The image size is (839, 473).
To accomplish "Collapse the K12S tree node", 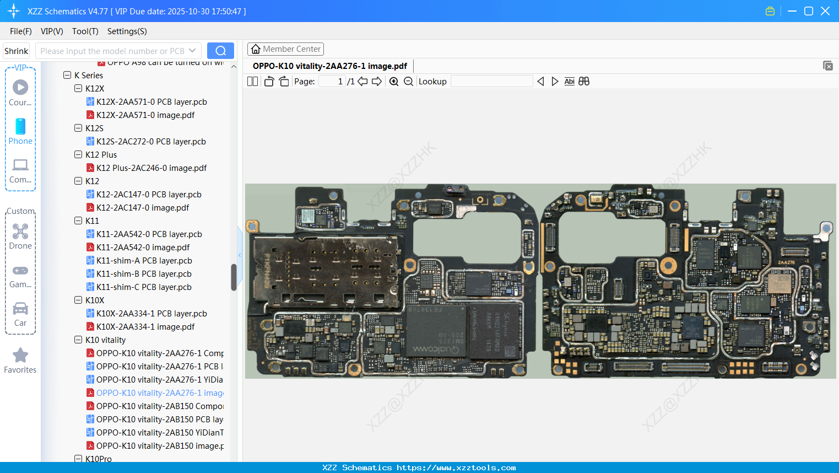I will (x=78, y=128).
